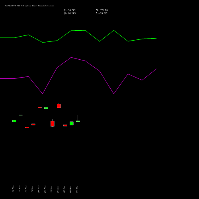Click the 03 Dec date label
Viewport: 199px width, 199px height.
70,189
